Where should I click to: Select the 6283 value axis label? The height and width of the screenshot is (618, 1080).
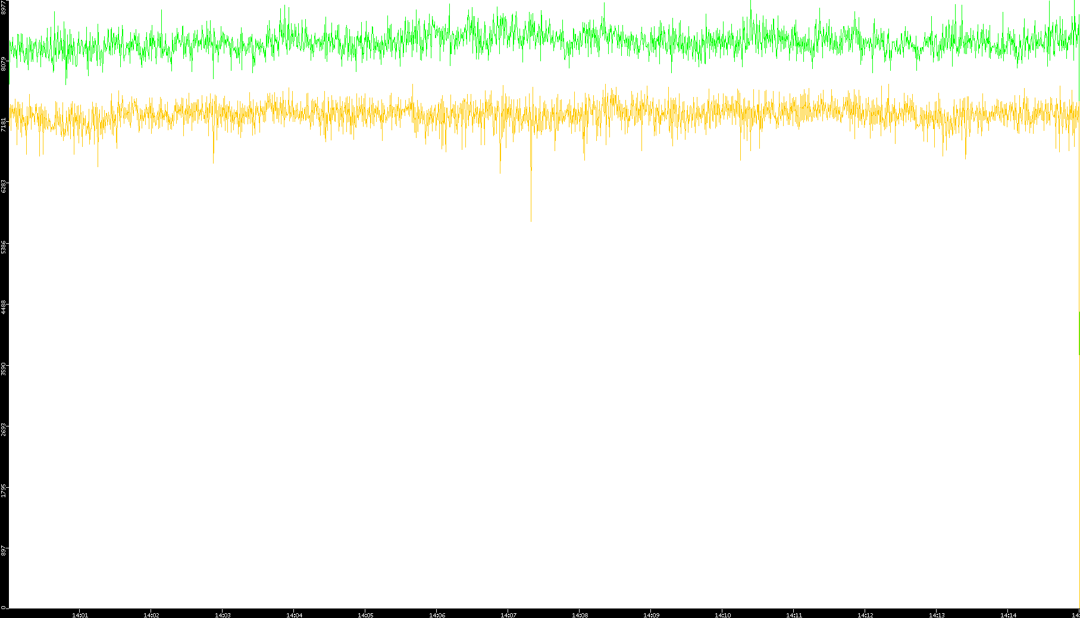click(x=4, y=186)
